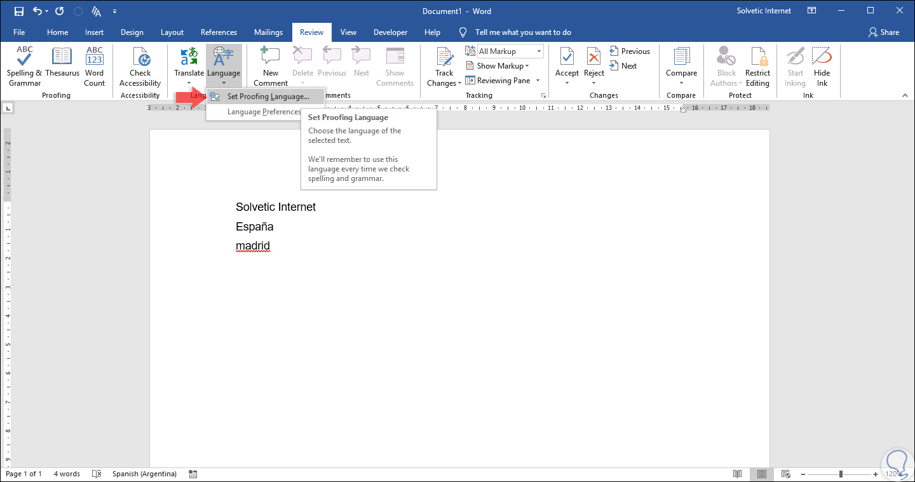This screenshot has width=915, height=482.
Task: Choose Language Preferences from the menu
Action: pos(264,112)
